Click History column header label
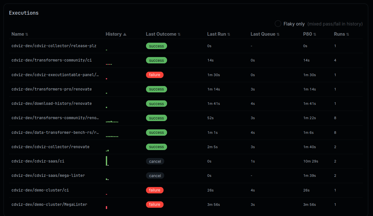This screenshot has width=373, height=216. click(113, 34)
